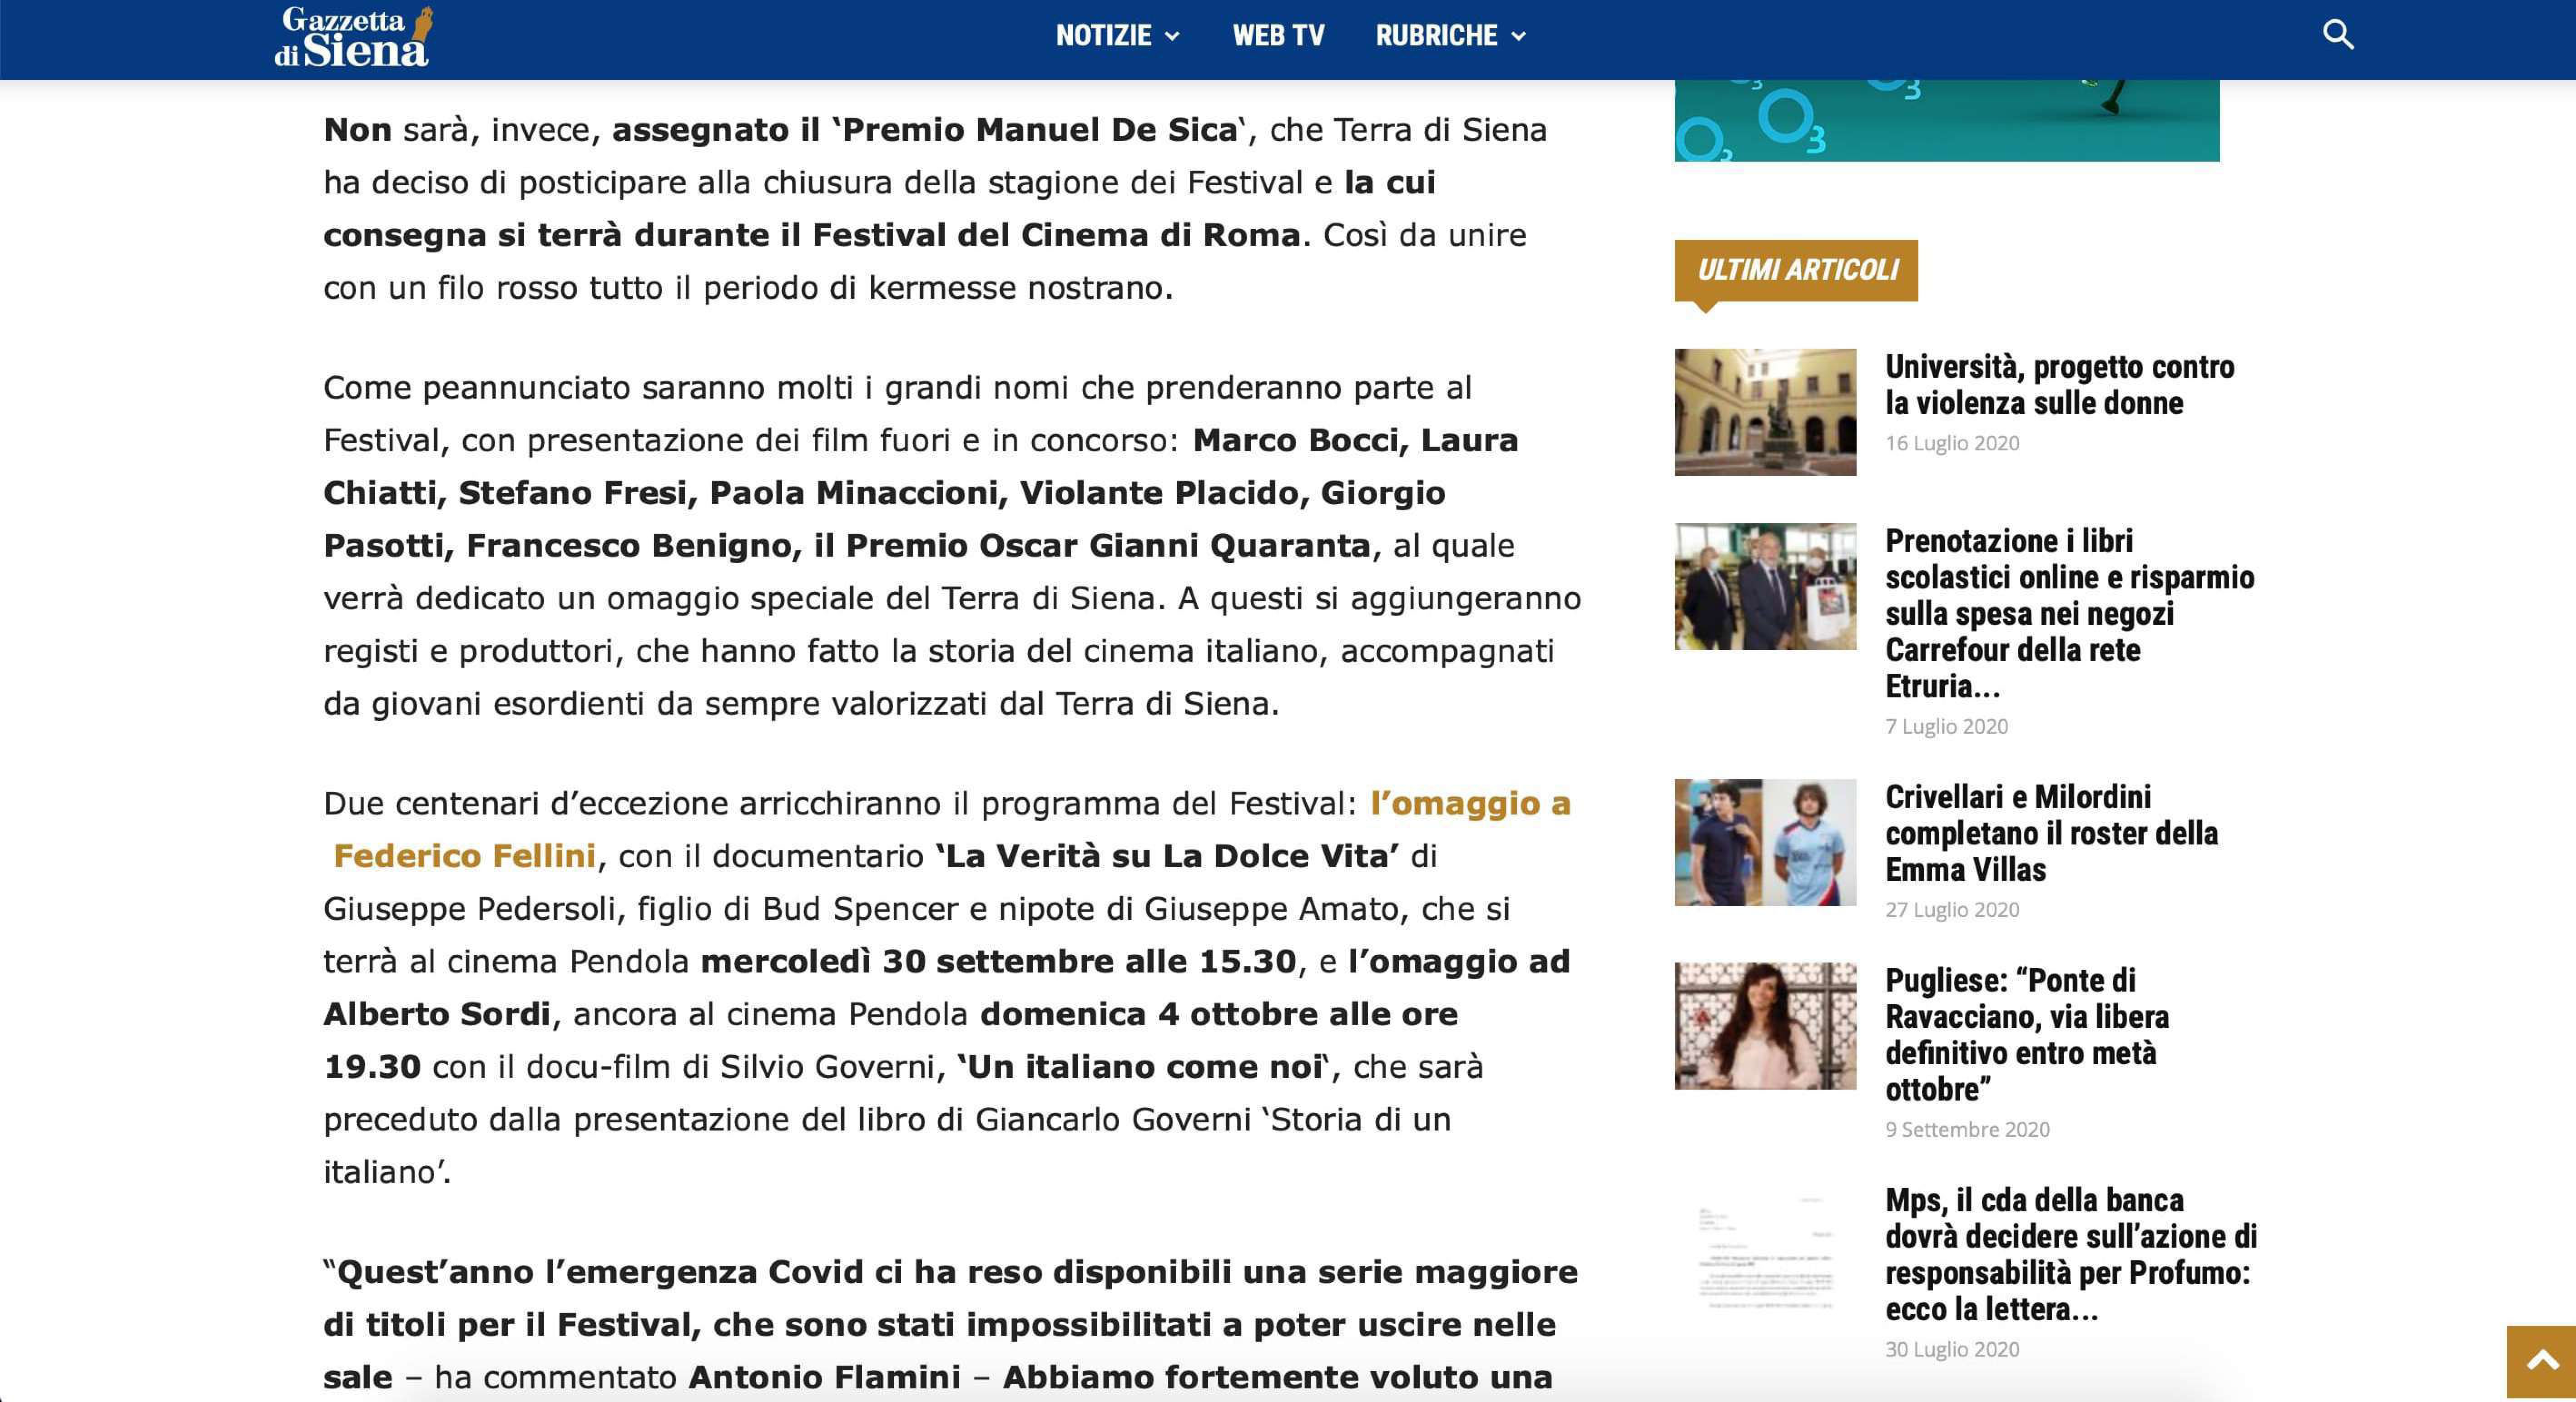Click the text 'Festival del Cinema di Roma'
2576x1402 pixels.
1055,235
